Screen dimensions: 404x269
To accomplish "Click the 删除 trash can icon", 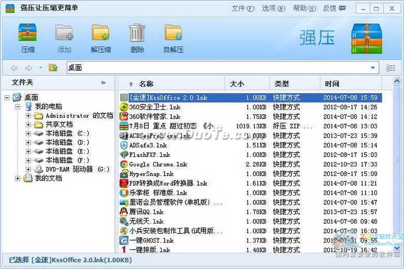I will coord(137,33).
